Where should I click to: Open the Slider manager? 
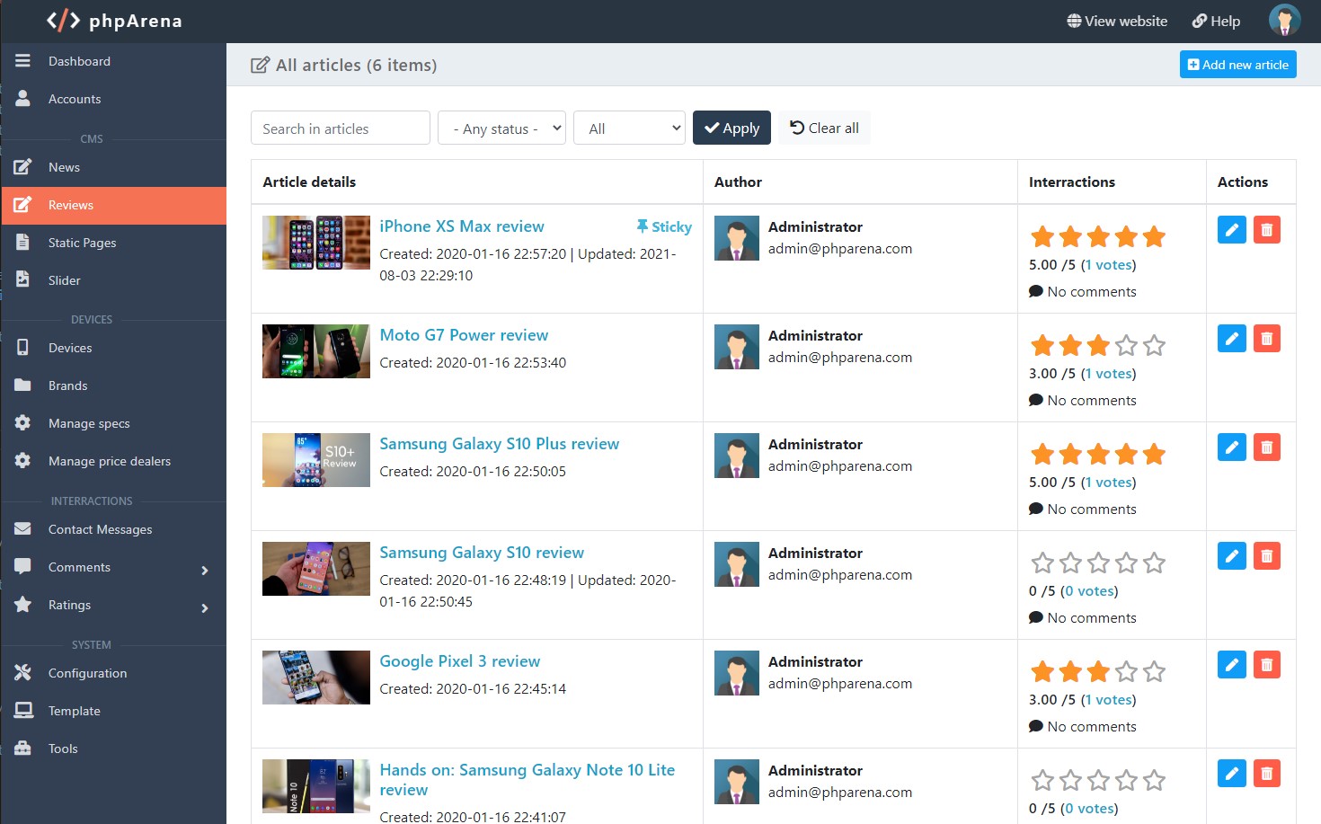point(64,280)
